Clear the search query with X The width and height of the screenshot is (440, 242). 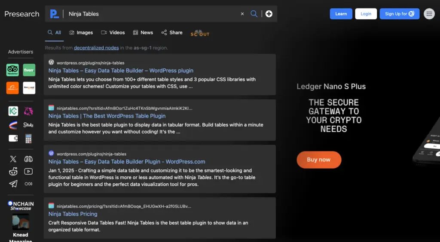click(242, 14)
